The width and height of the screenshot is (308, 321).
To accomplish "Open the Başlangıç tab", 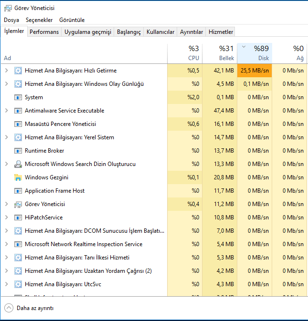I will tap(129, 32).
